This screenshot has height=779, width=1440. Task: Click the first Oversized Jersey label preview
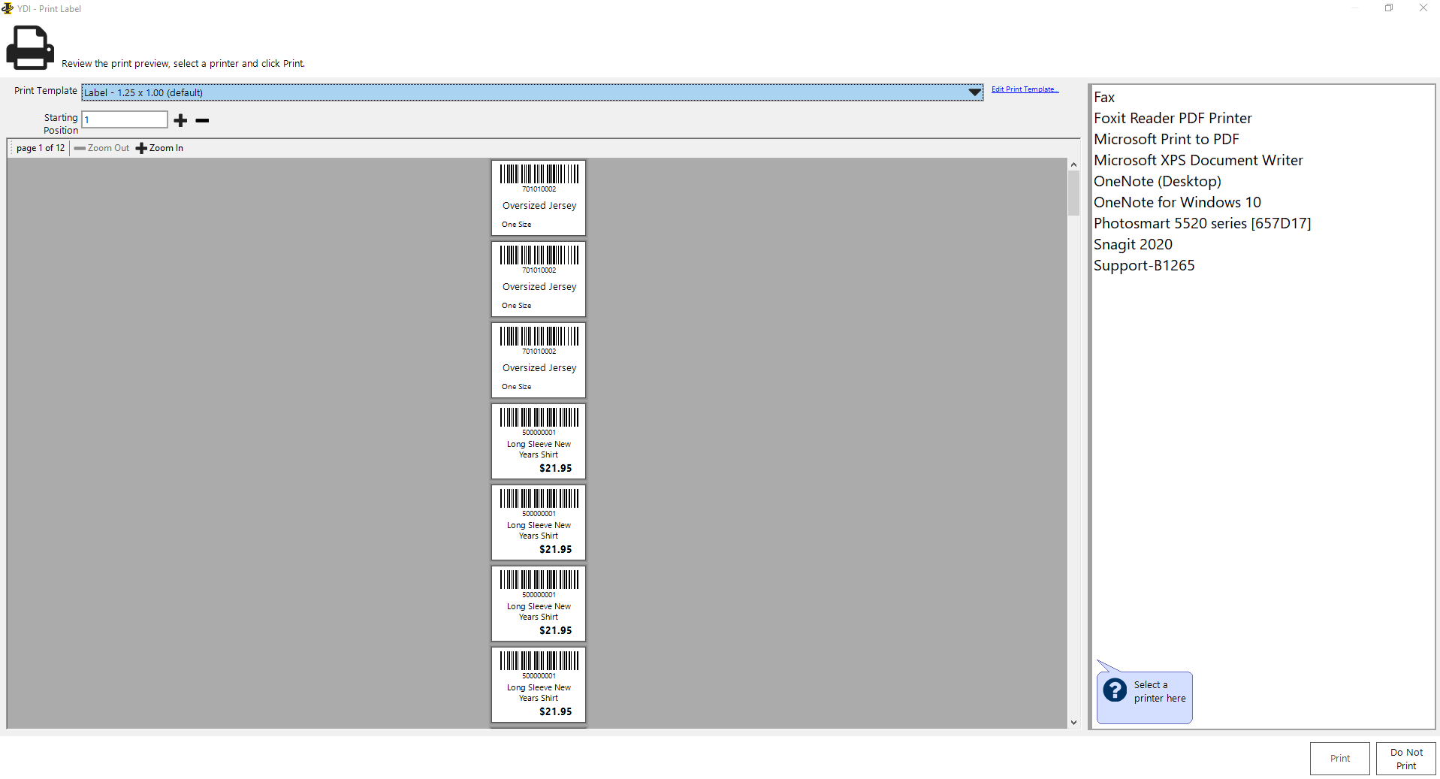(x=539, y=198)
